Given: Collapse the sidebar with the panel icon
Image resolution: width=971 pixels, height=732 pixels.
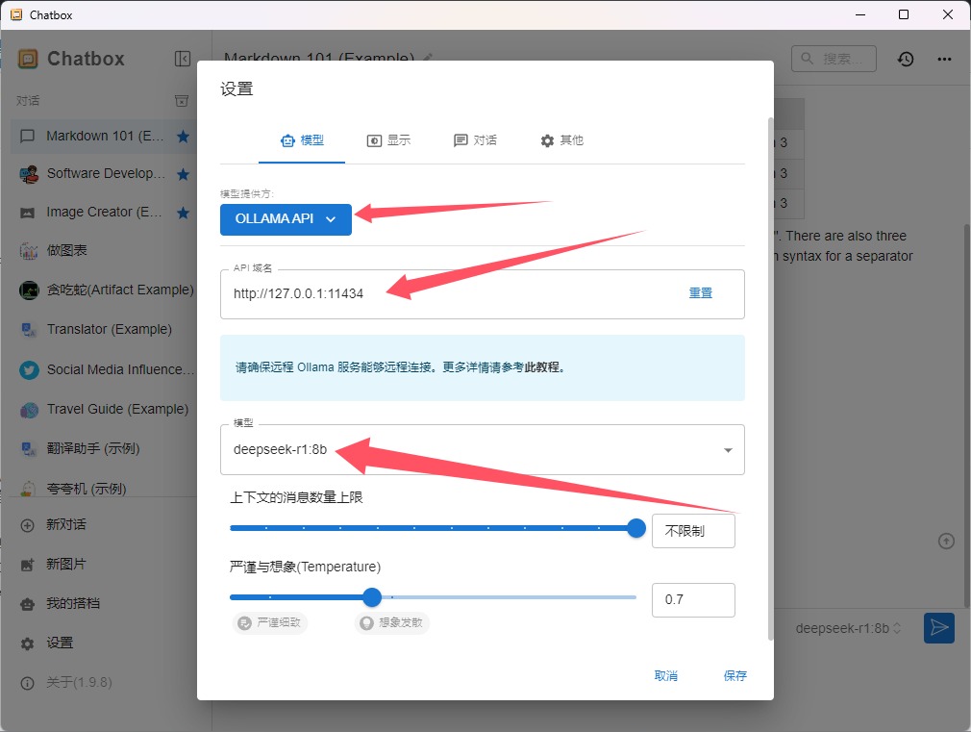Looking at the screenshot, I should 183,59.
